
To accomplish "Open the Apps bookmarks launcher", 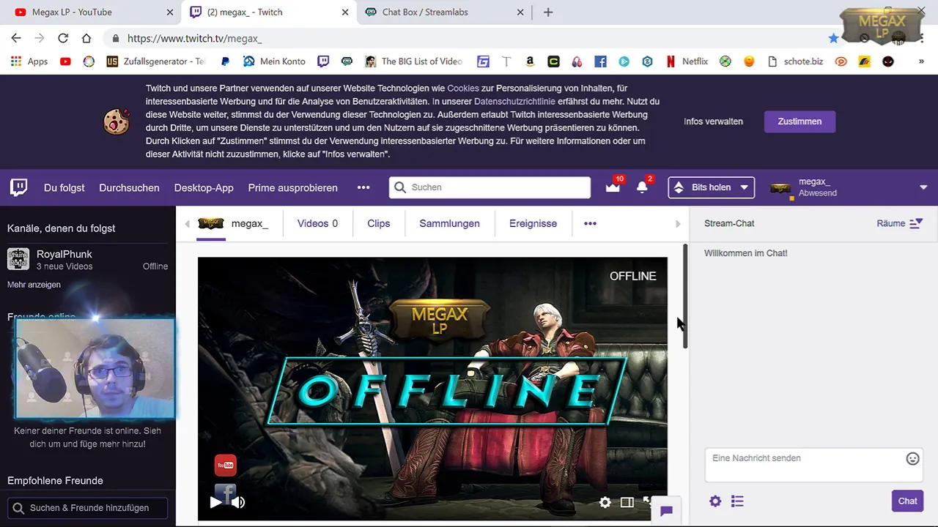I will 29,61.
